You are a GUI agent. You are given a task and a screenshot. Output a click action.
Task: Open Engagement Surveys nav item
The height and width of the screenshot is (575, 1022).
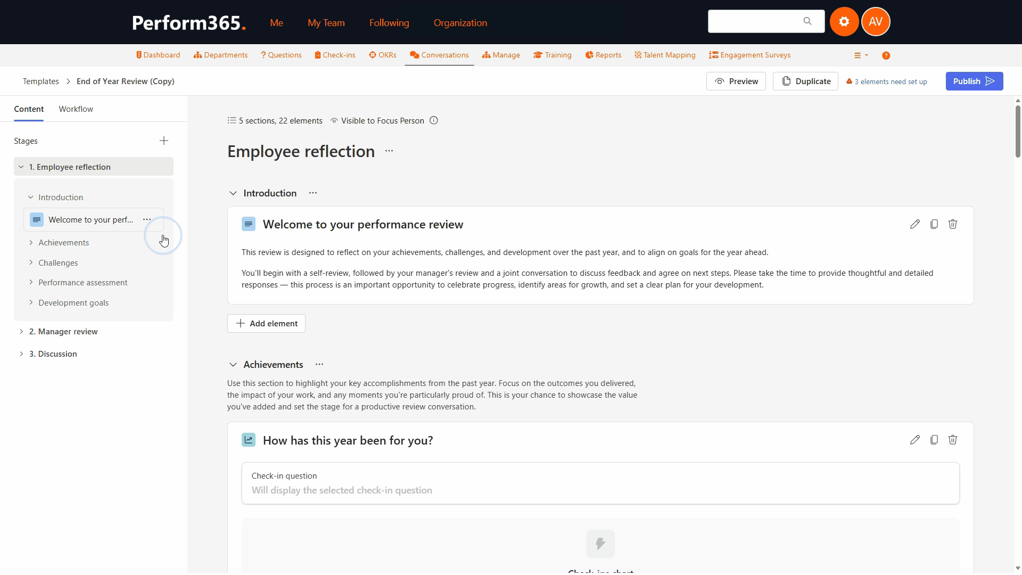[x=749, y=55]
